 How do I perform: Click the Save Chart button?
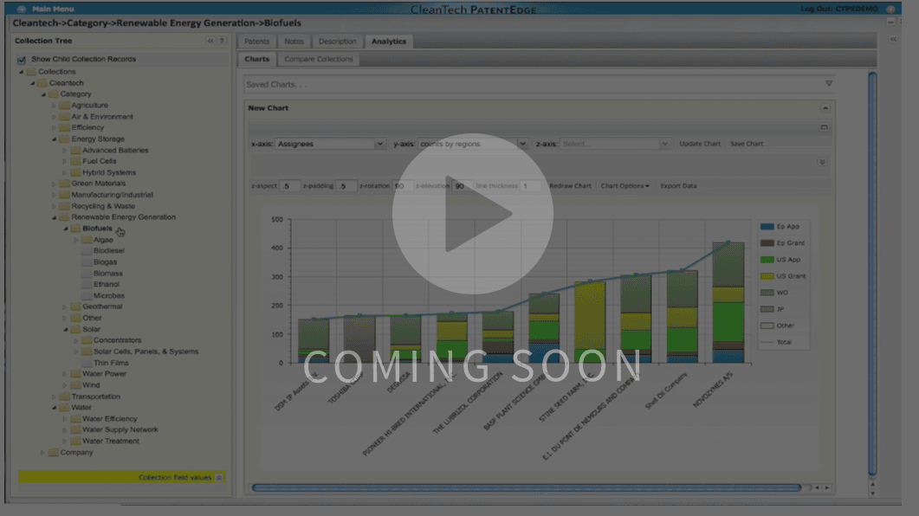(747, 144)
